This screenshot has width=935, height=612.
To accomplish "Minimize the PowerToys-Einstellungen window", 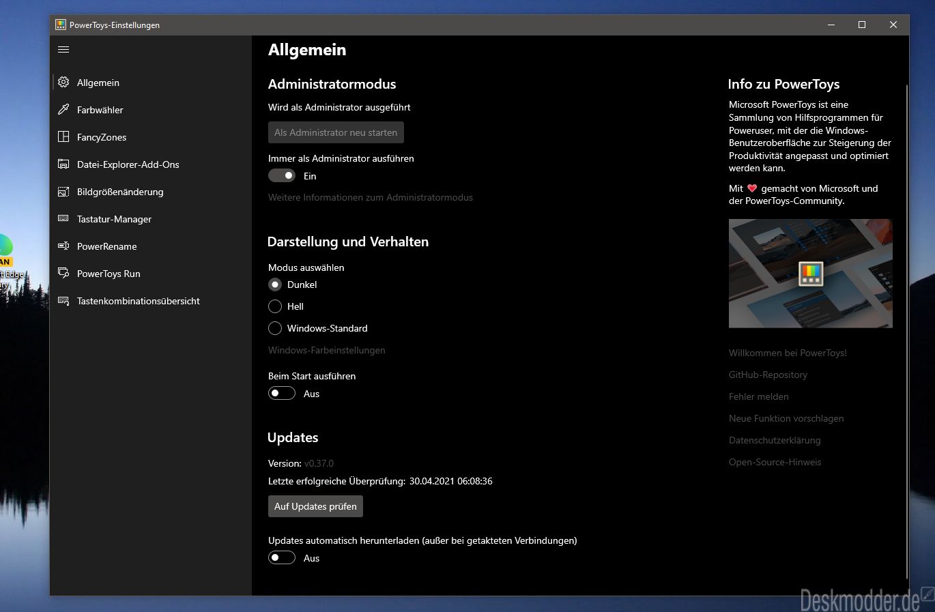I will (831, 25).
